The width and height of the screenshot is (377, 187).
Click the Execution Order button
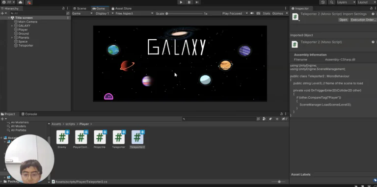point(363,20)
